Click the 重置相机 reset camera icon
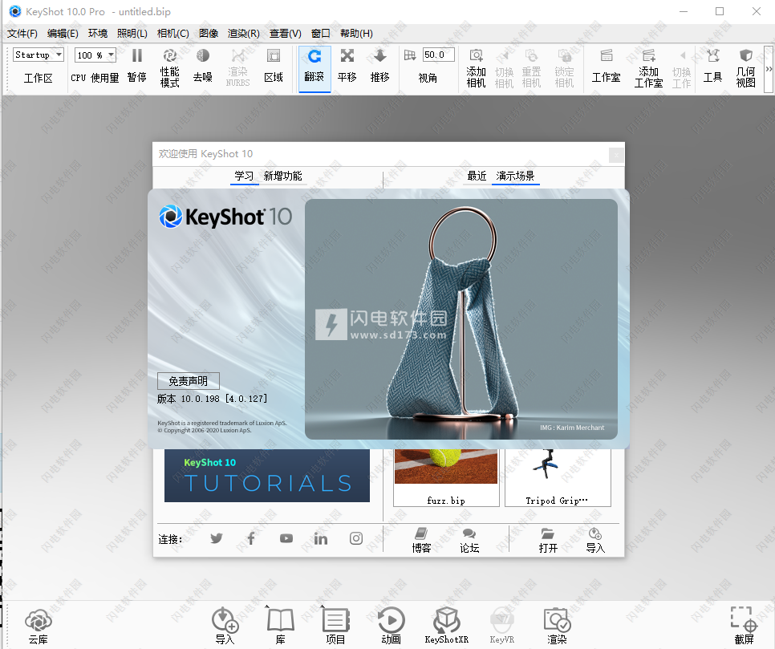 point(531,68)
